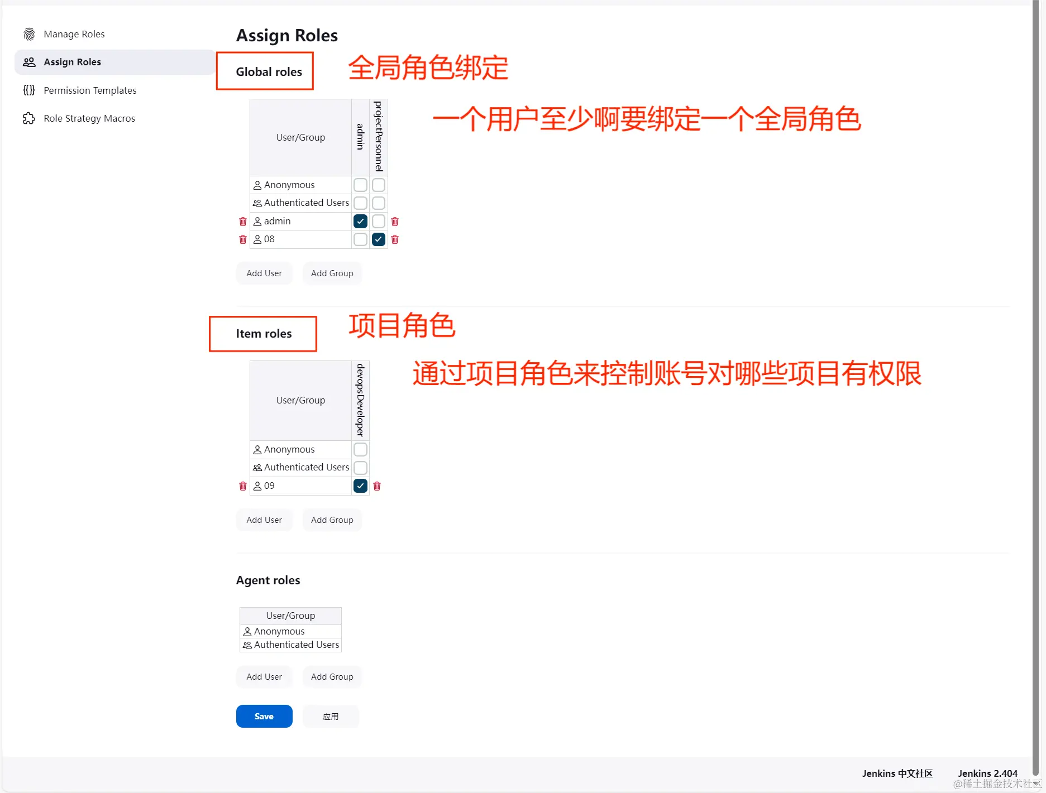Click the Manage Roles fingerprint icon
This screenshot has height=793, width=1046.
29,33
